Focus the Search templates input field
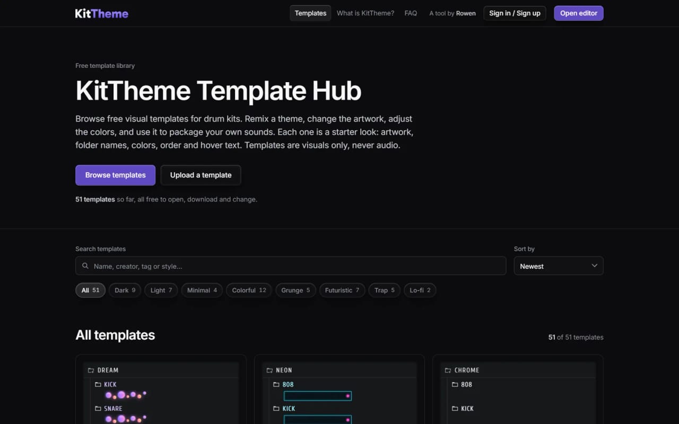 (291, 266)
